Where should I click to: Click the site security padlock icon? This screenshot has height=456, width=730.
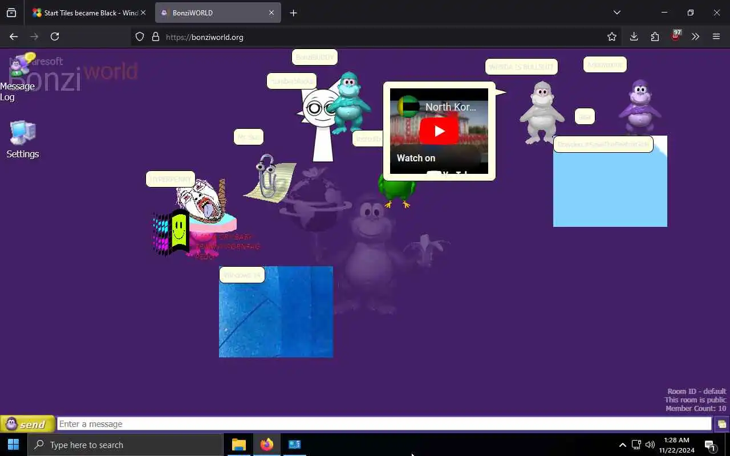pos(155,37)
